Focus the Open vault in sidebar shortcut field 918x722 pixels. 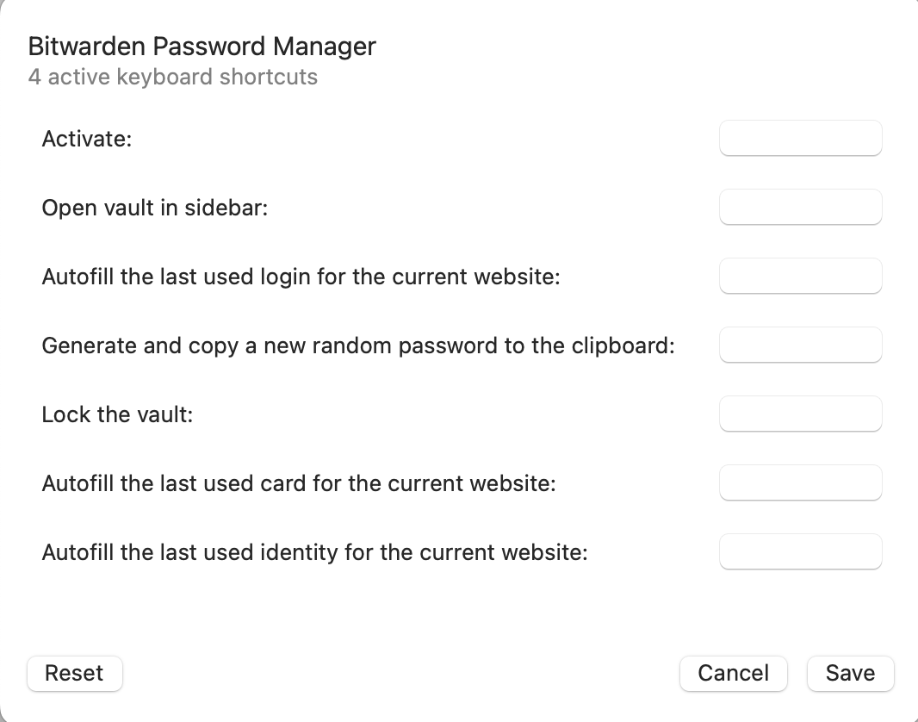(800, 207)
